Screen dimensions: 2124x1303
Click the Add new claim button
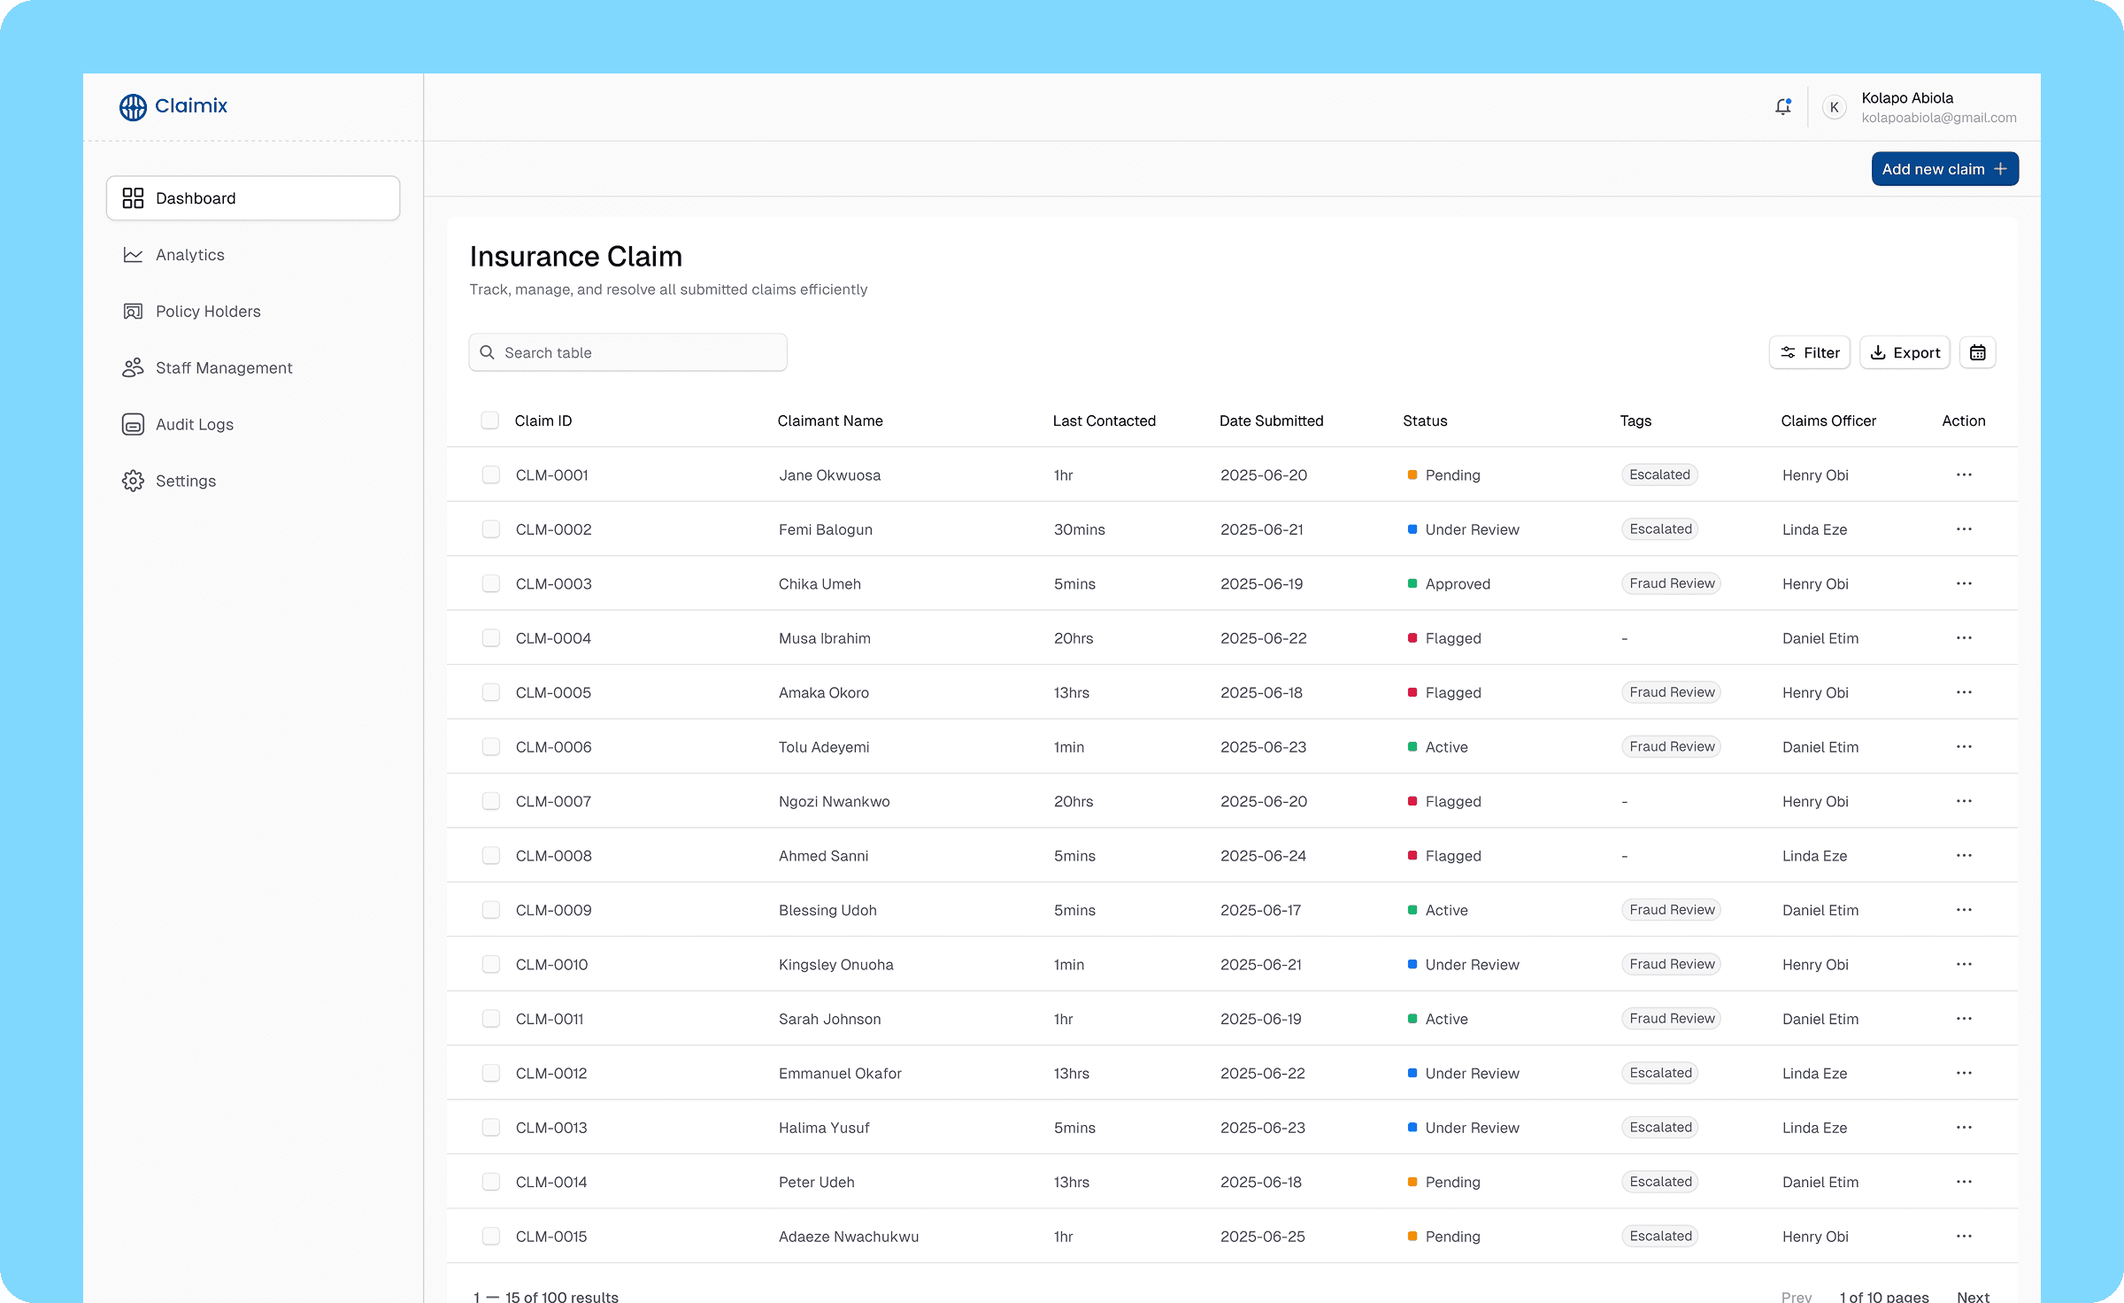[1944, 169]
